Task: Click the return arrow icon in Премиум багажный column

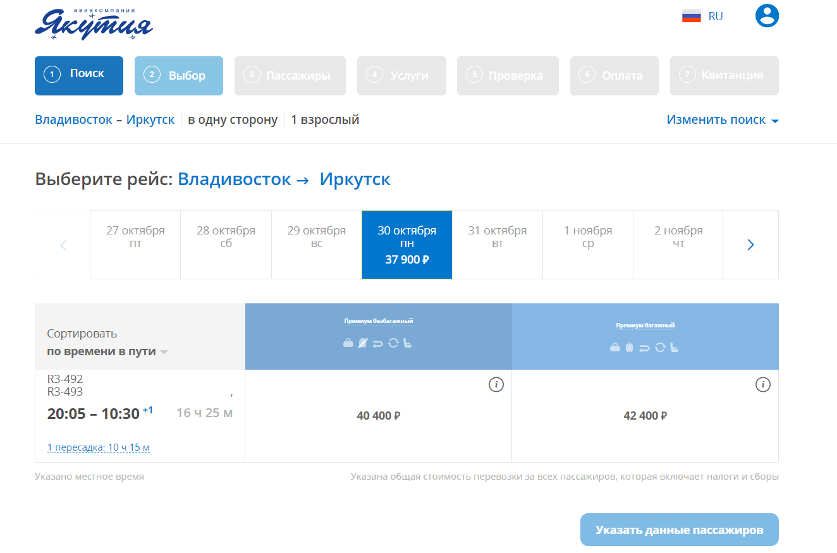Action: point(644,346)
